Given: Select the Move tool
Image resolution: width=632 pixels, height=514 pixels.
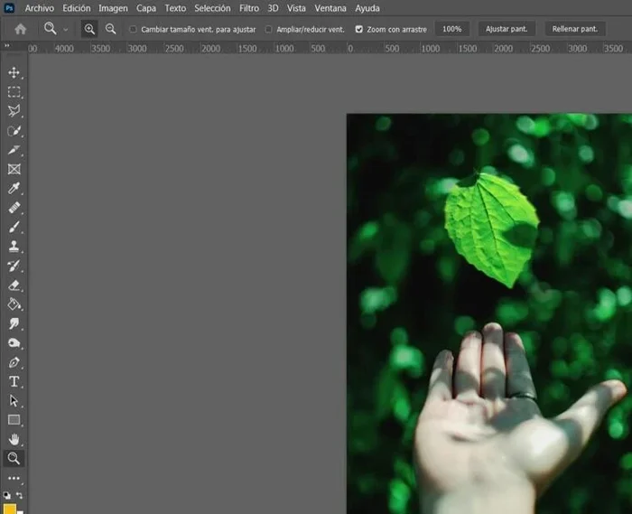Looking at the screenshot, I should 14,72.
